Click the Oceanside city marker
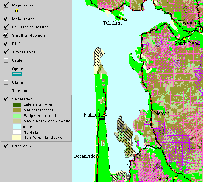This screenshot has width=203, height=182. coord(98,157)
